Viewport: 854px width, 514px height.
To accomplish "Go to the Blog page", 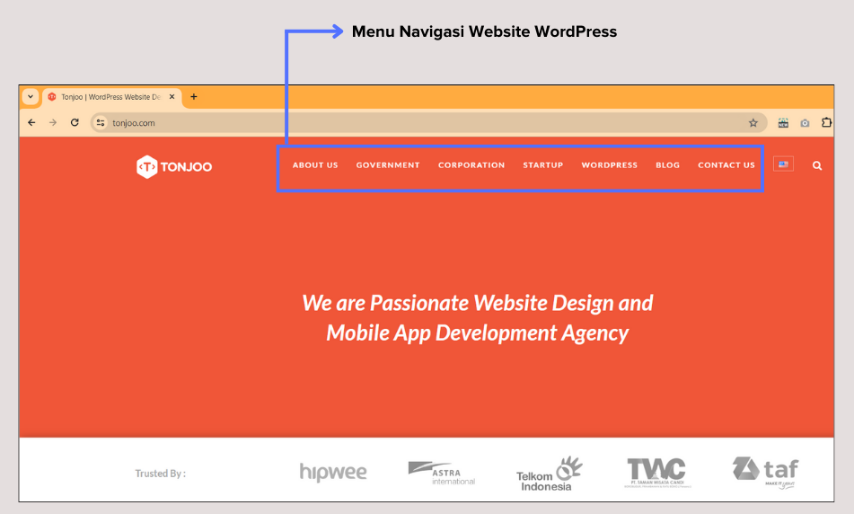I will pos(668,165).
